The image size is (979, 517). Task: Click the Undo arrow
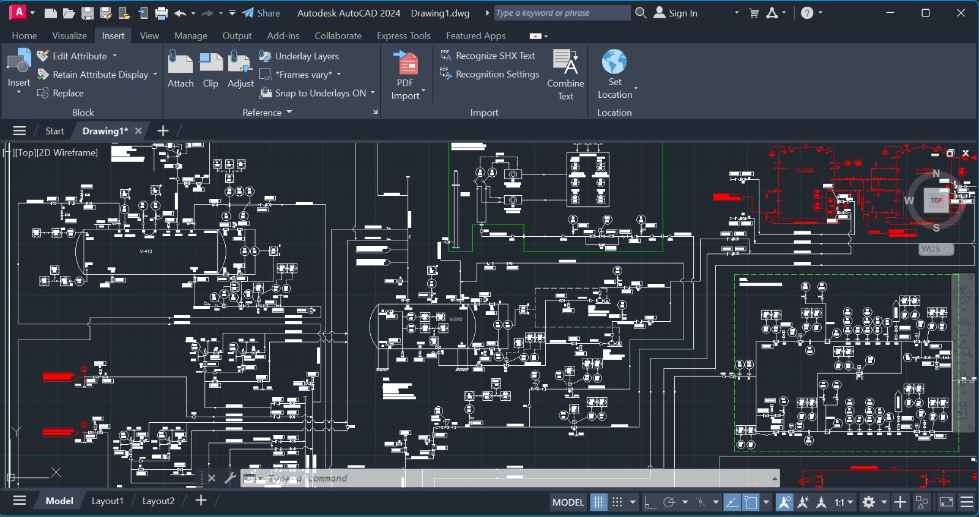pos(180,13)
